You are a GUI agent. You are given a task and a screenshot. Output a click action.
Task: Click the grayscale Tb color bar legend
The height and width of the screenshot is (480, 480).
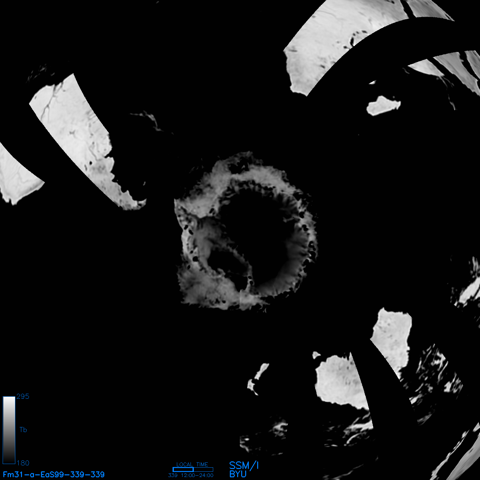click(9, 430)
